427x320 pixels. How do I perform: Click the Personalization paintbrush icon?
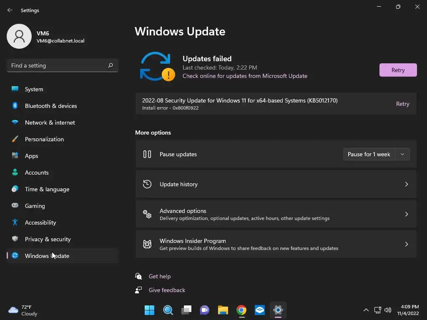coord(15,139)
